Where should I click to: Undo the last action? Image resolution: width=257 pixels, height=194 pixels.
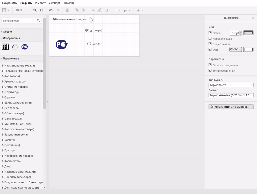(51, 10)
